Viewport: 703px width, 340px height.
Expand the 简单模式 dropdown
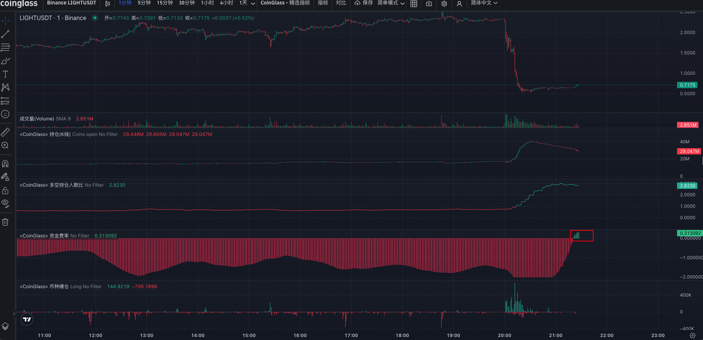point(391,3)
